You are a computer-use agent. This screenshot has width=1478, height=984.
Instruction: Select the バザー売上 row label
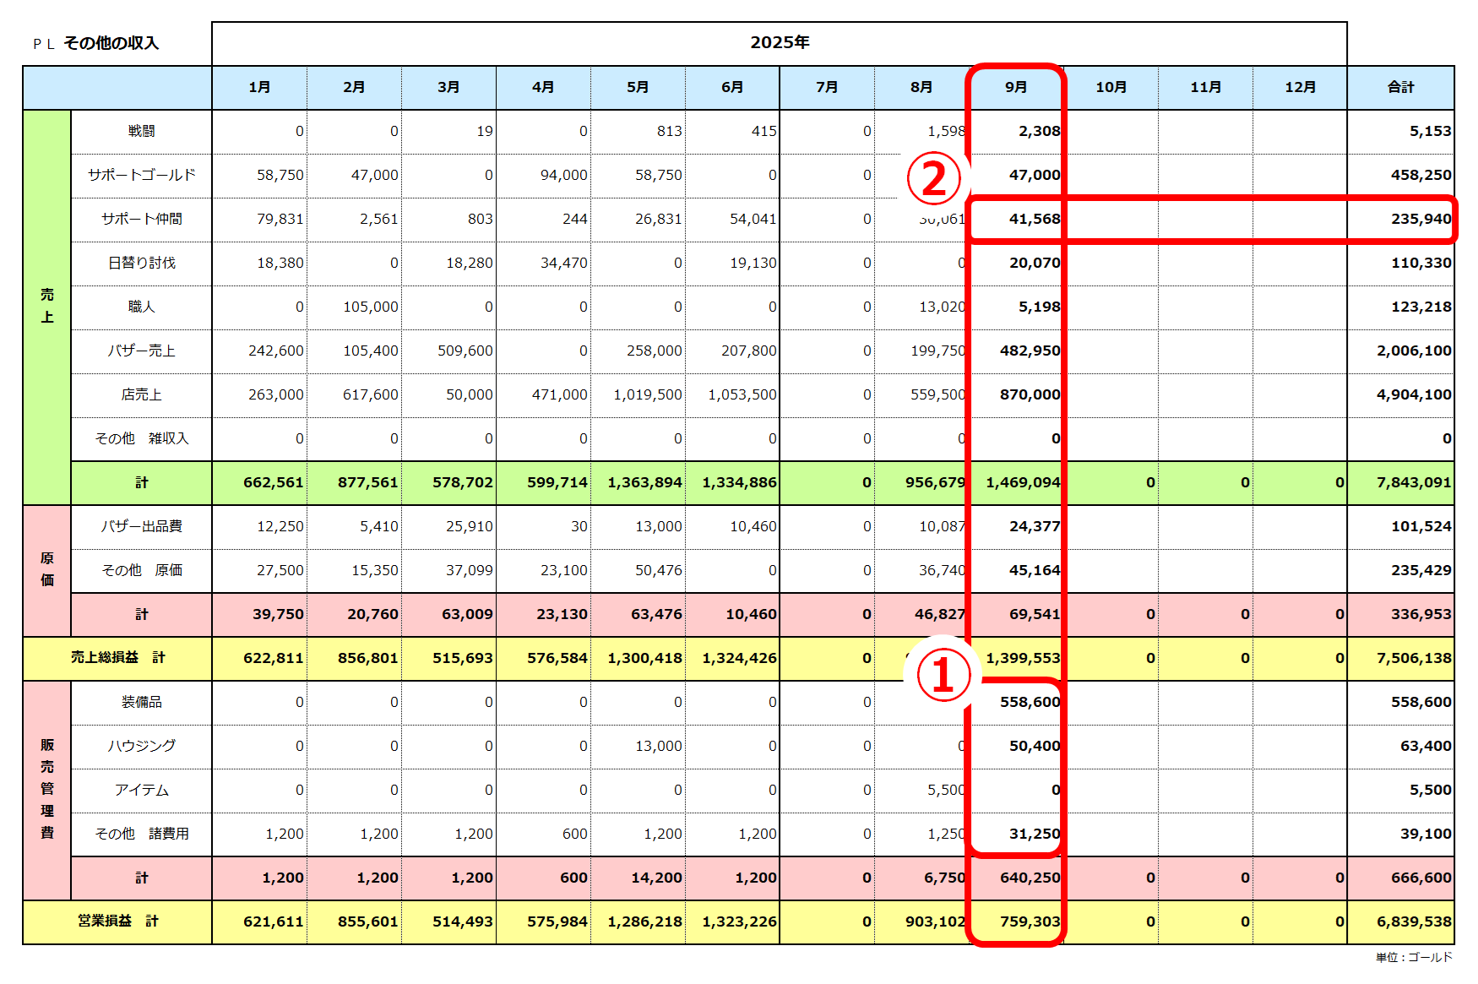141,351
